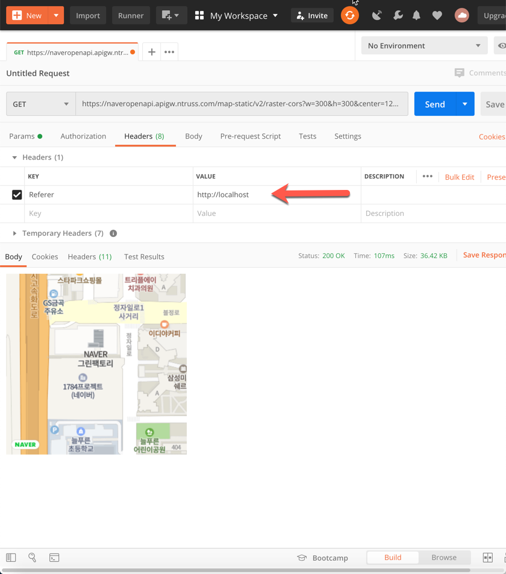Click the New button
Screen dimensions: 506x574
click(x=28, y=16)
